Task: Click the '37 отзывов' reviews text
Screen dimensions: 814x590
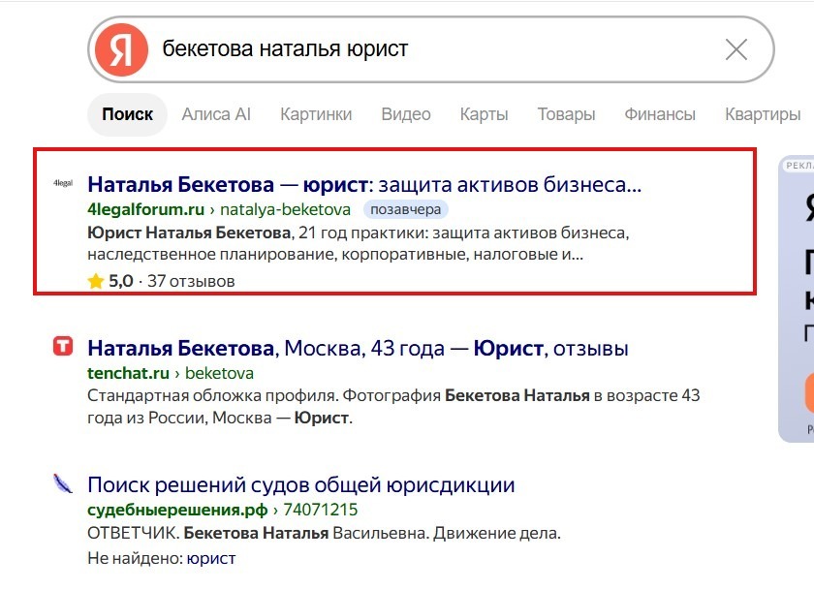Action: tap(191, 281)
